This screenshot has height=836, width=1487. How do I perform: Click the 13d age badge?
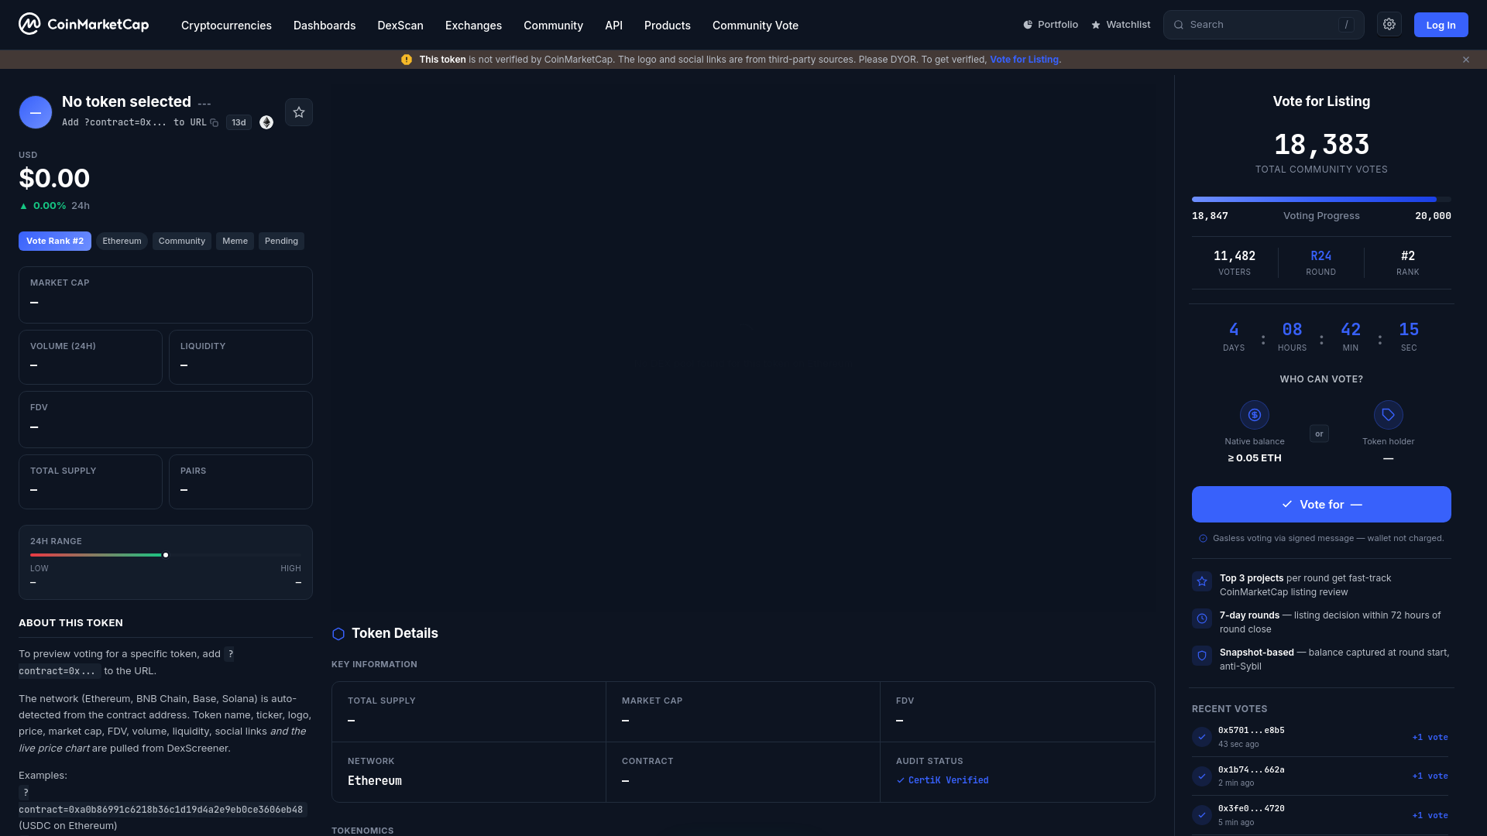click(x=239, y=122)
